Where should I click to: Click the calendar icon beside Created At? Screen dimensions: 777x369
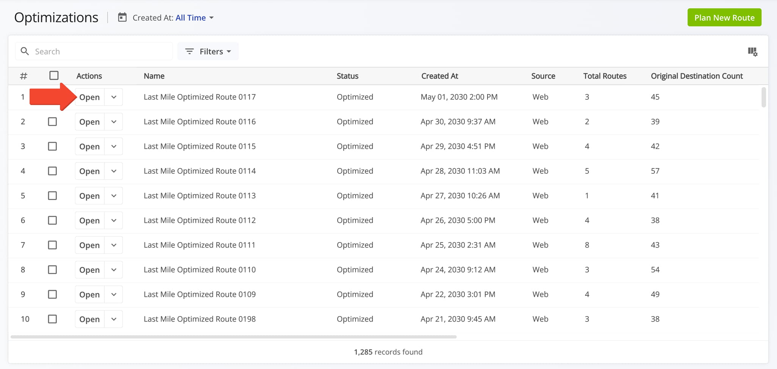(x=122, y=17)
